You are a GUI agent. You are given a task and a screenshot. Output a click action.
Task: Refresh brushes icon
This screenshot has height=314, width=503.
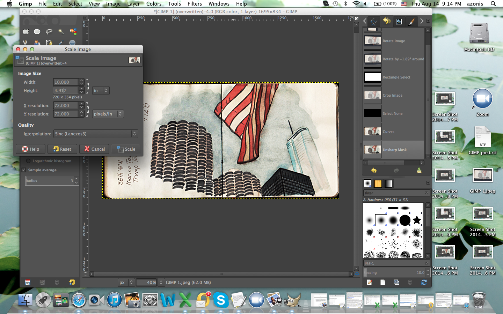pos(424,282)
